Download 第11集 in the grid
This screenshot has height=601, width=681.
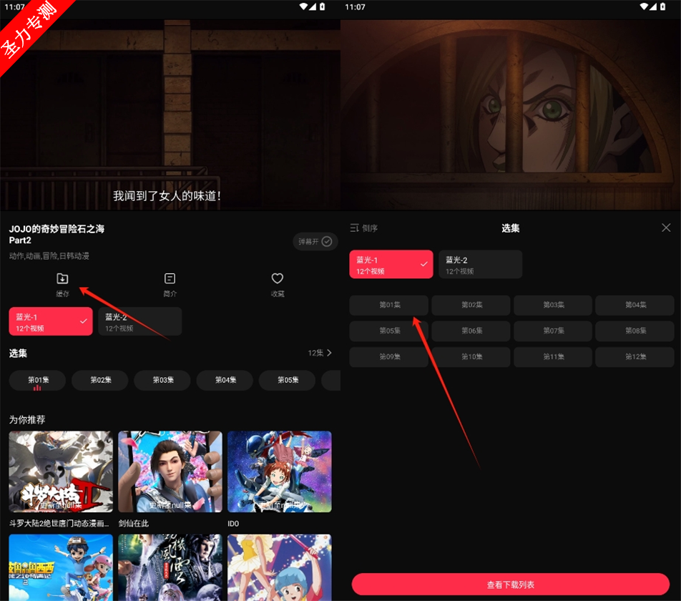tap(553, 358)
